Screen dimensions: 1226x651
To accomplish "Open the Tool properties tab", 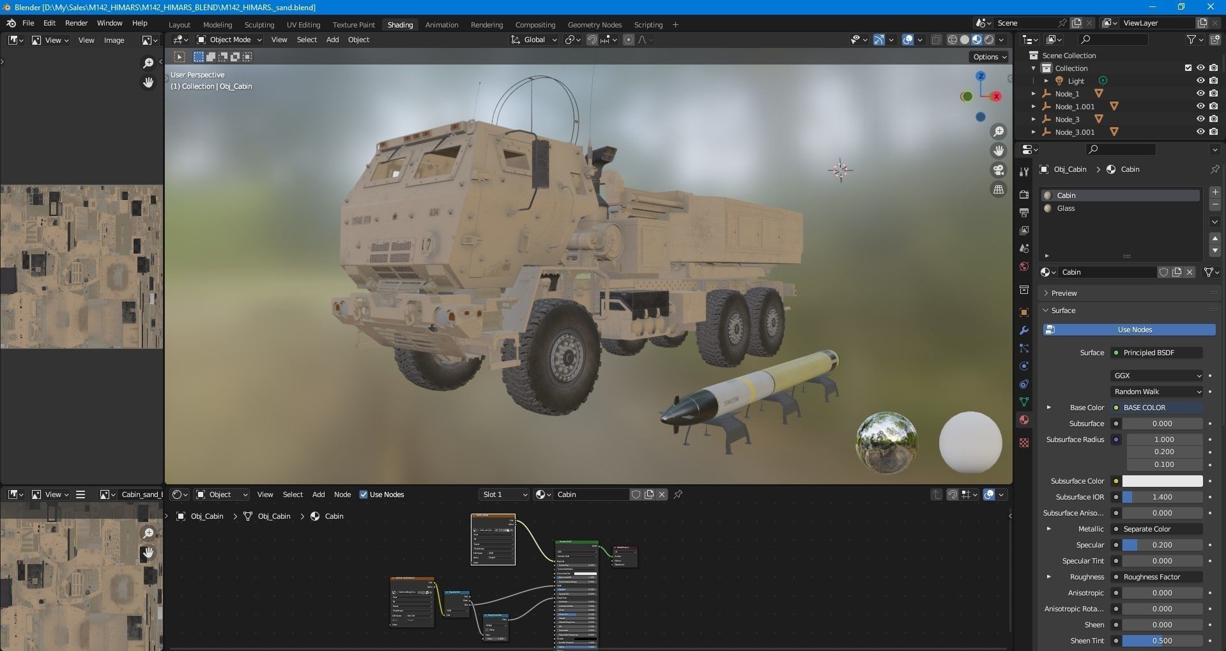I will click(x=1024, y=172).
